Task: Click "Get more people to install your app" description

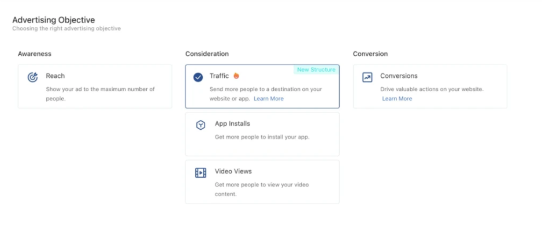Action: (262, 137)
